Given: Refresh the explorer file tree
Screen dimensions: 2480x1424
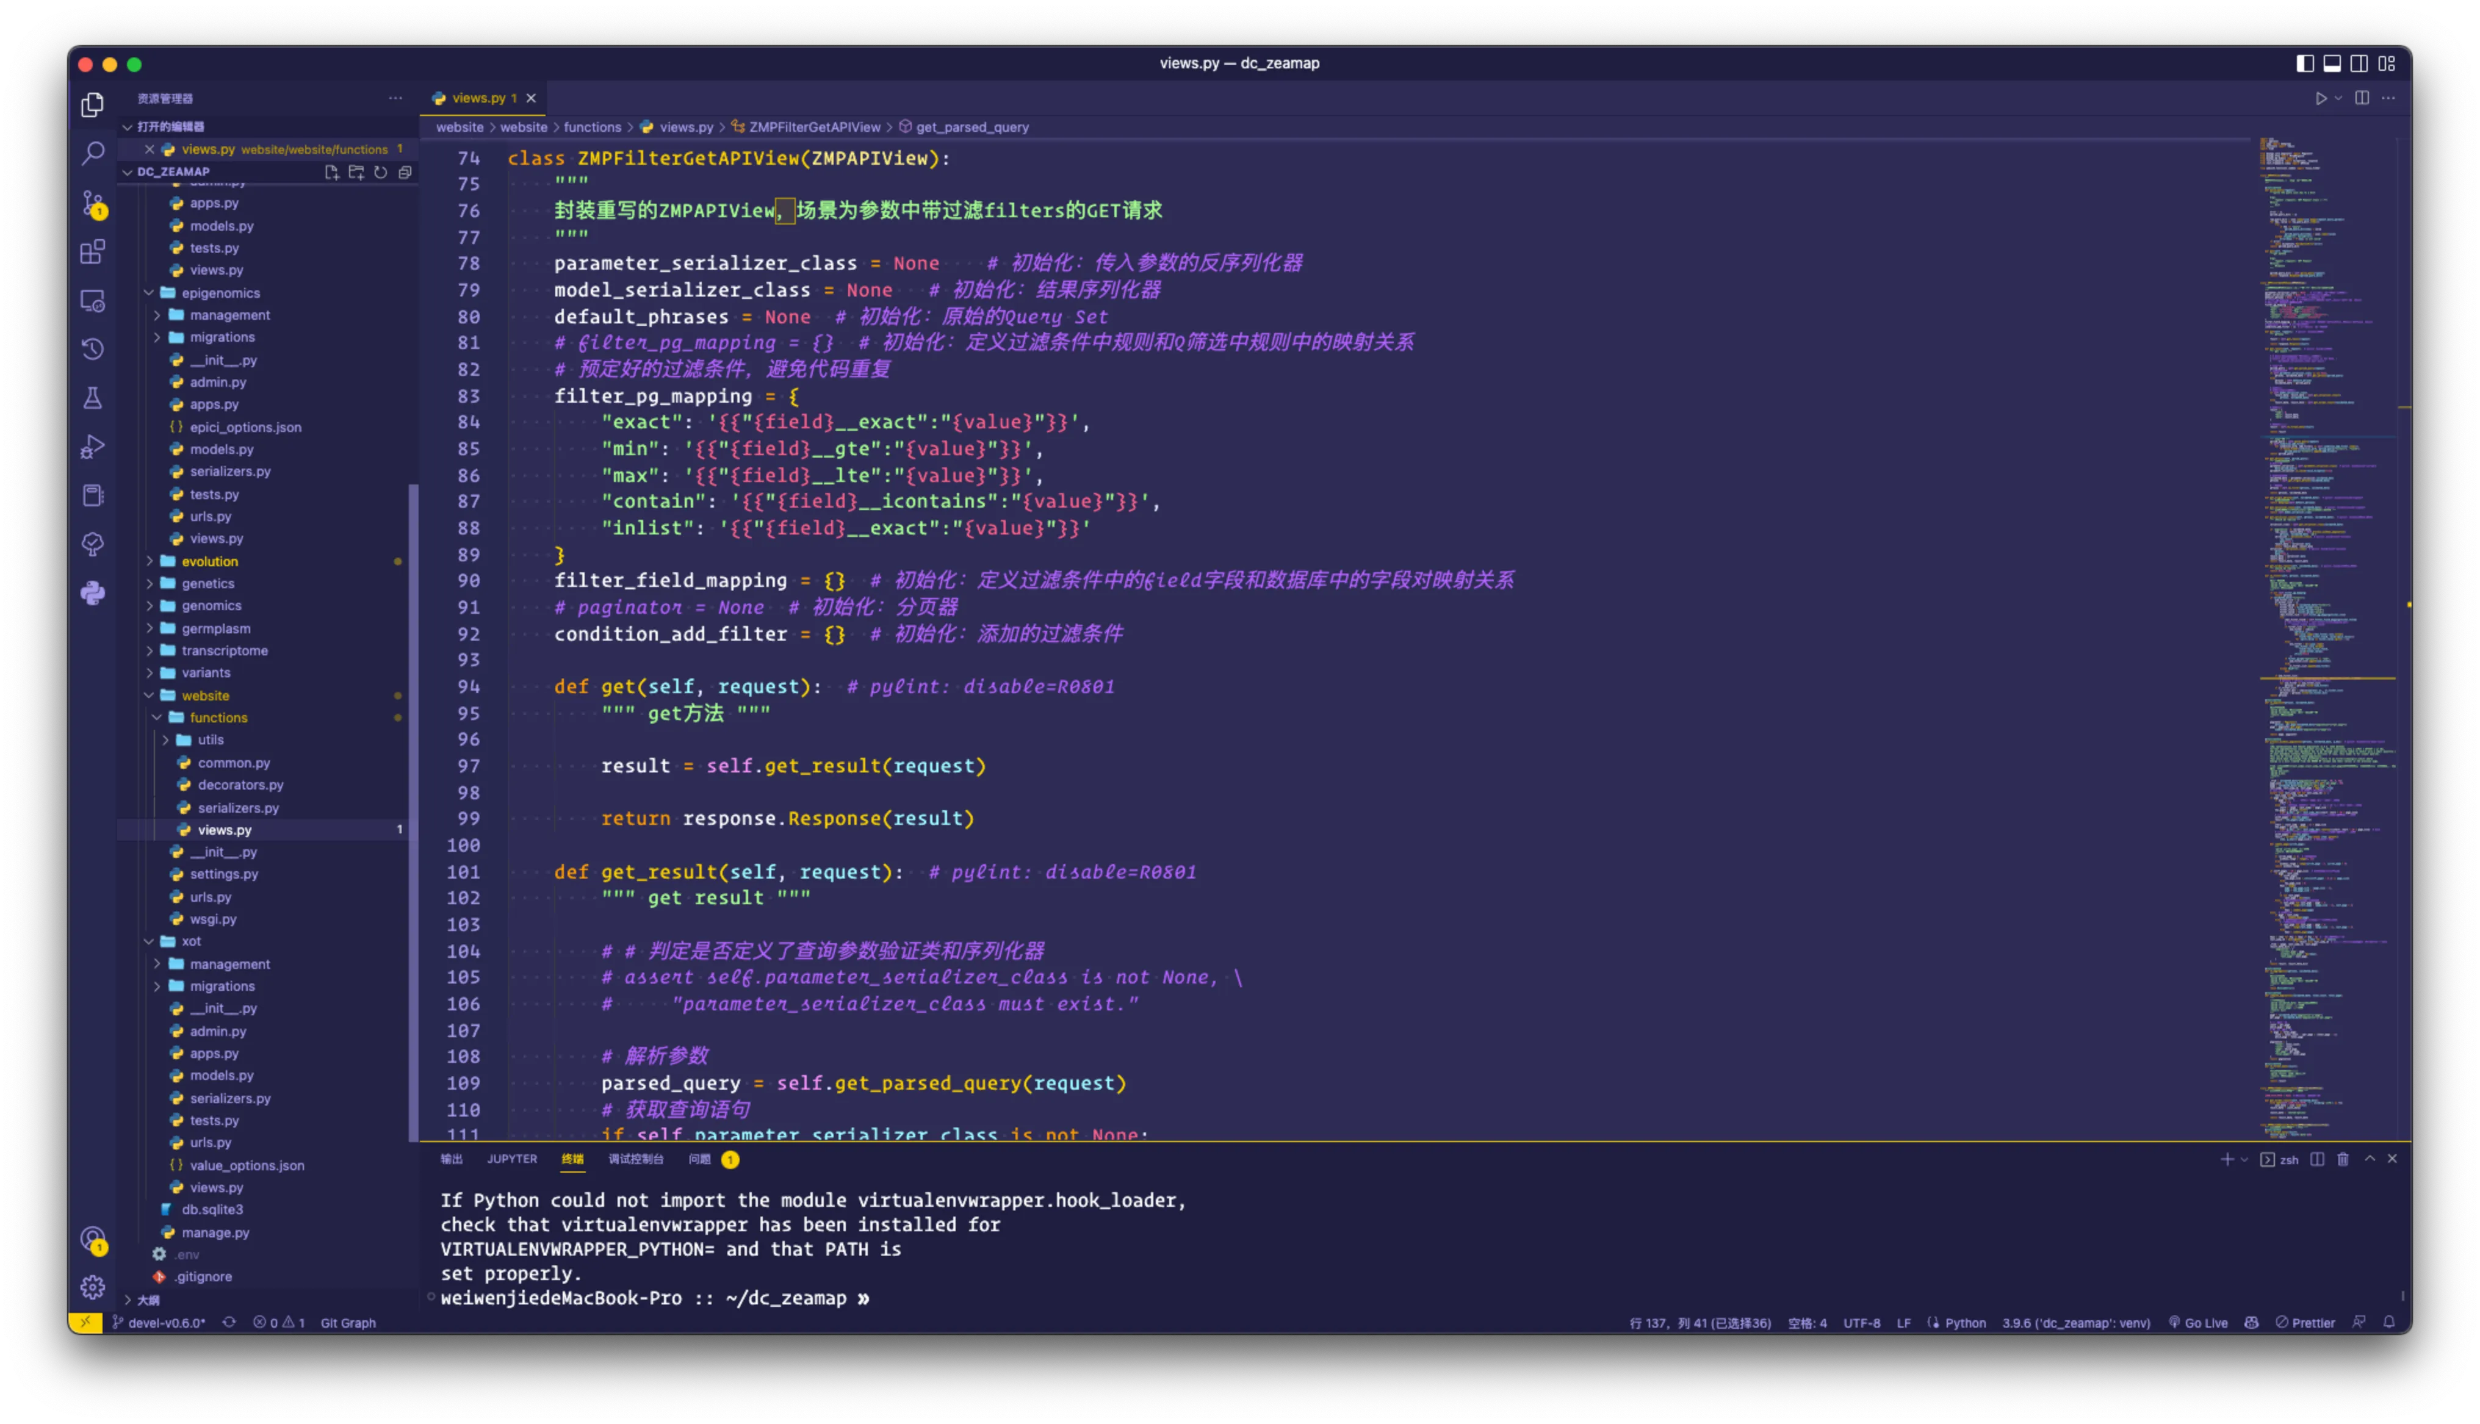Looking at the screenshot, I should (380, 172).
